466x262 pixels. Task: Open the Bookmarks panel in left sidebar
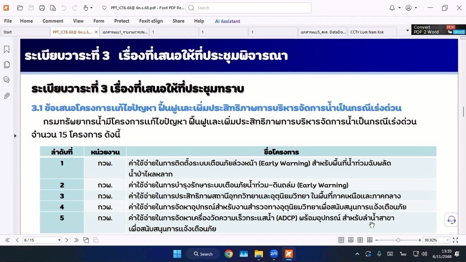coord(6,50)
